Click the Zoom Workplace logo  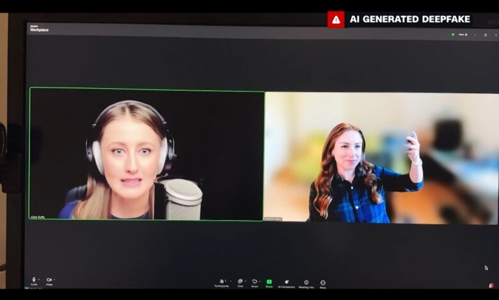[x=38, y=28]
